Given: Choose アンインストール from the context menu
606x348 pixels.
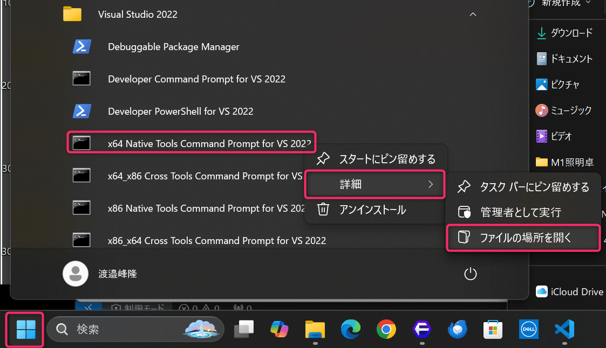Looking at the screenshot, I should [x=376, y=210].
